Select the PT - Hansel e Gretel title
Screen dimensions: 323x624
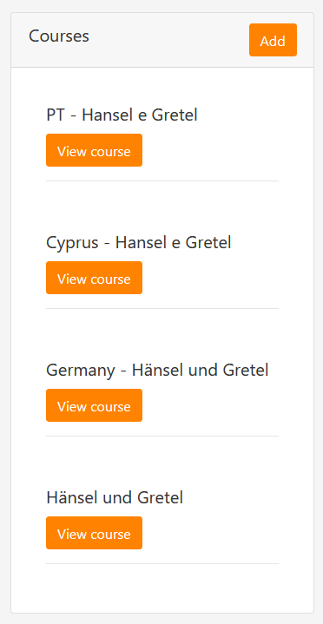tap(122, 115)
